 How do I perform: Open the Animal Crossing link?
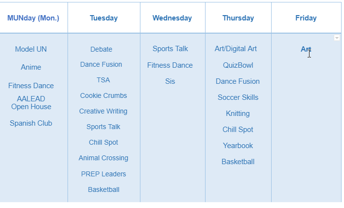click(x=103, y=158)
